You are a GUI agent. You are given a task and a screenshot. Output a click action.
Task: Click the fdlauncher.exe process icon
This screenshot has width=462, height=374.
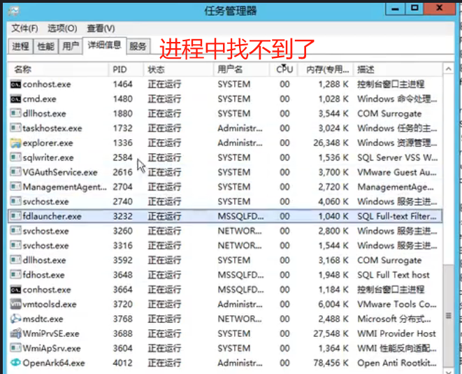(15, 216)
